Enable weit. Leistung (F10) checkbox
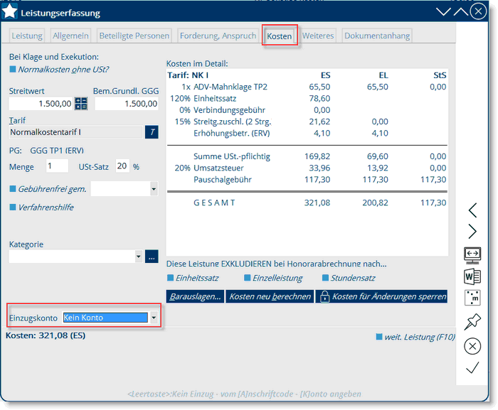Image resolution: width=498 pixels, height=410 pixels. coord(379,336)
